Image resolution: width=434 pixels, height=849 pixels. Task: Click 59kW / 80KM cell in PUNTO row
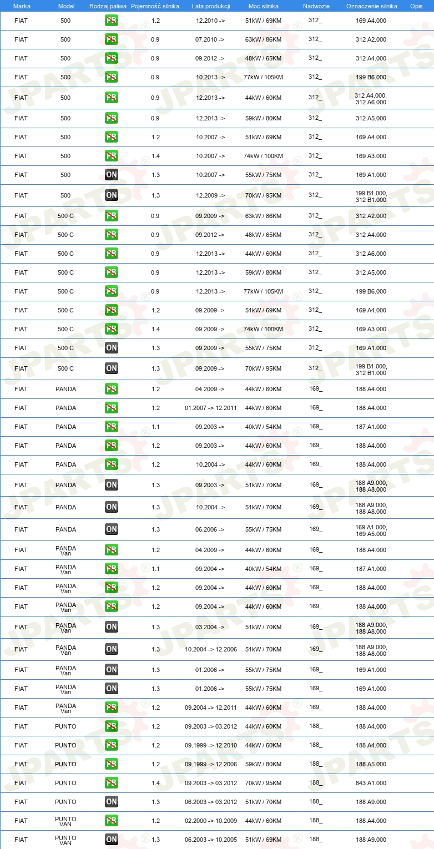pyautogui.click(x=263, y=764)
